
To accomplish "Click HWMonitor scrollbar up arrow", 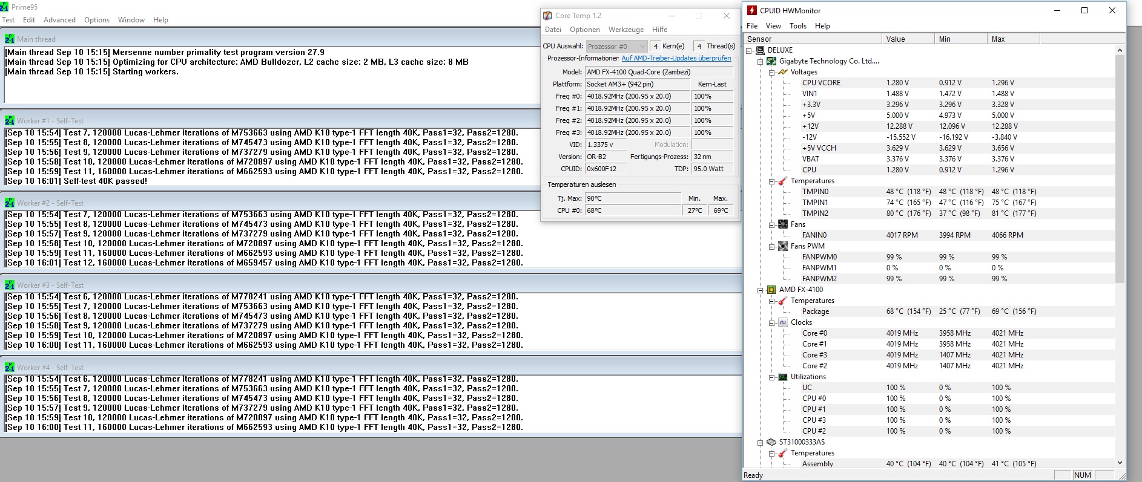I will point(1120,50).
